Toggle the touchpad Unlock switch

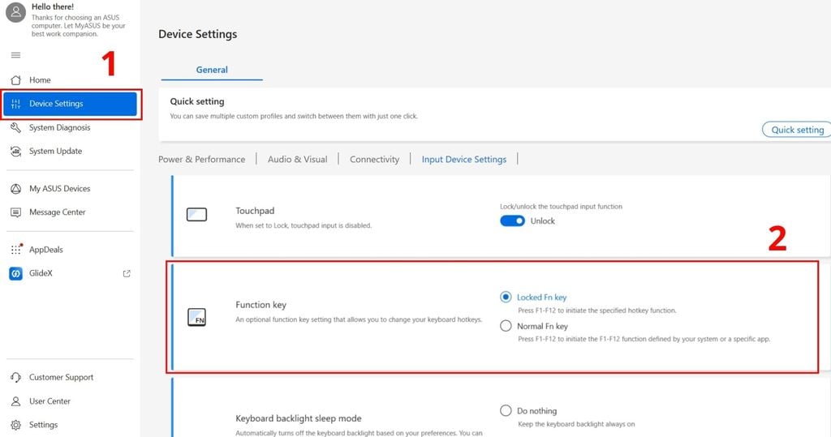point(512,221)
